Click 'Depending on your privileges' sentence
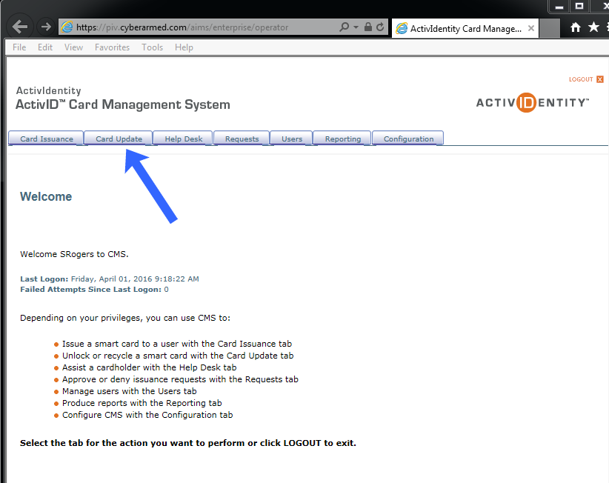Viewport: 609px width, 483px height. click(125, 318)
